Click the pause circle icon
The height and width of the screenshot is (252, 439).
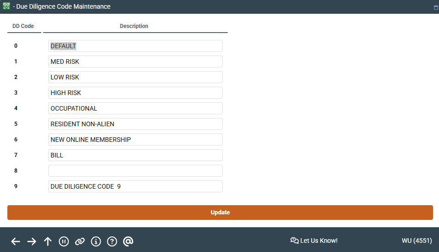(x=64, y=241)
